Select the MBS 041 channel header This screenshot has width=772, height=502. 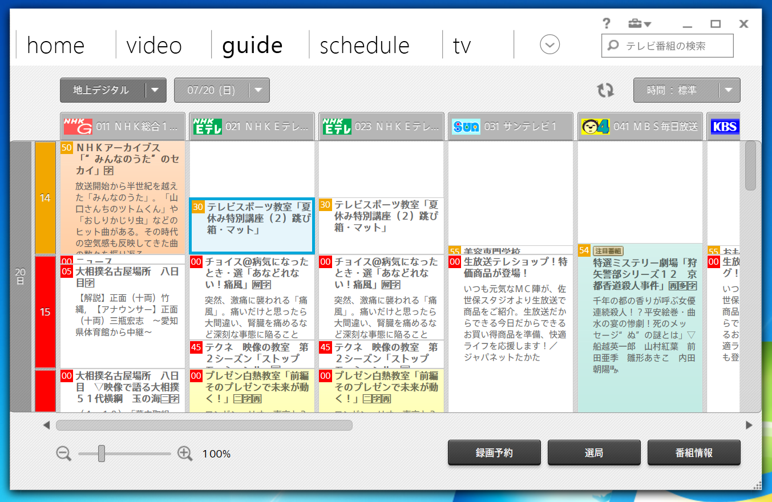[x=640, y=126]
